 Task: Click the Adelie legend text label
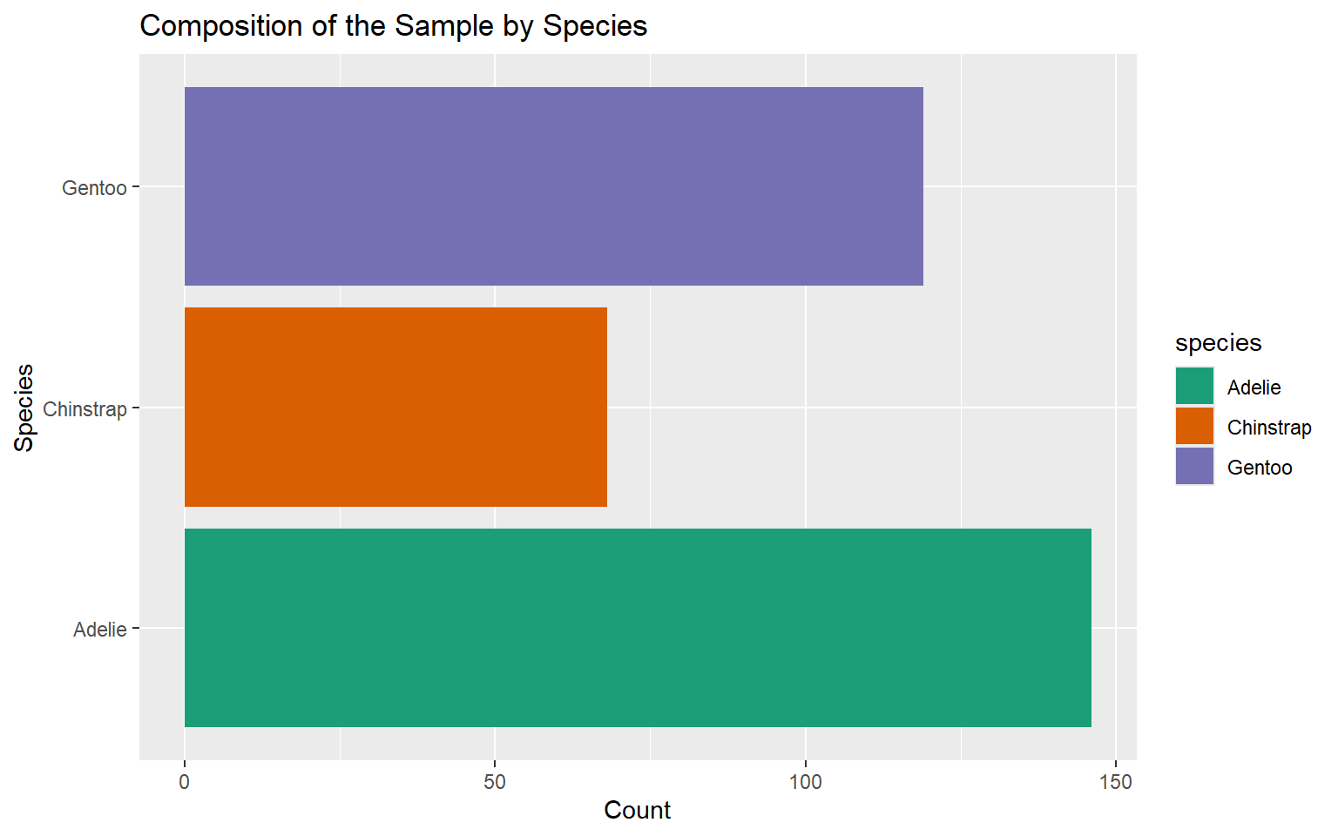1254,388
